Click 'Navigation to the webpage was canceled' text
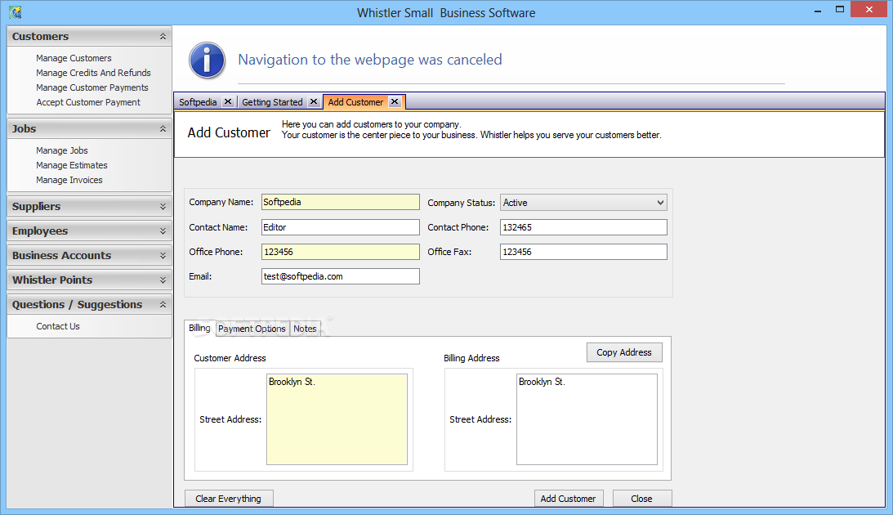Image resolution: width=893 pixels, height=515 pixels. click(x=370, y=59)
